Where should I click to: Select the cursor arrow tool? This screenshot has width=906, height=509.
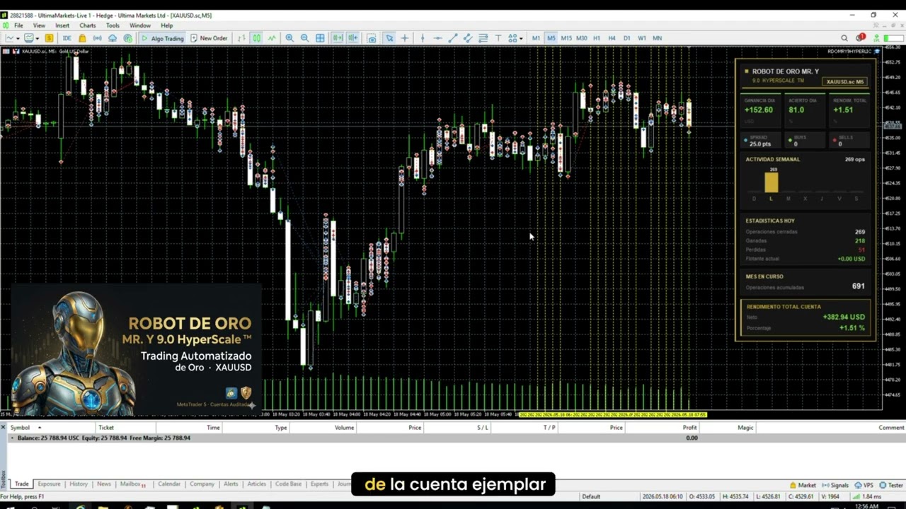tap(389, 38)
